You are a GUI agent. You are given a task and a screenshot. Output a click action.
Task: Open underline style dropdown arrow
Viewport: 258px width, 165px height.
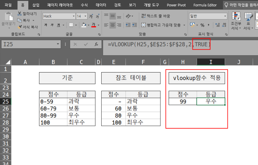click(63, 25)
